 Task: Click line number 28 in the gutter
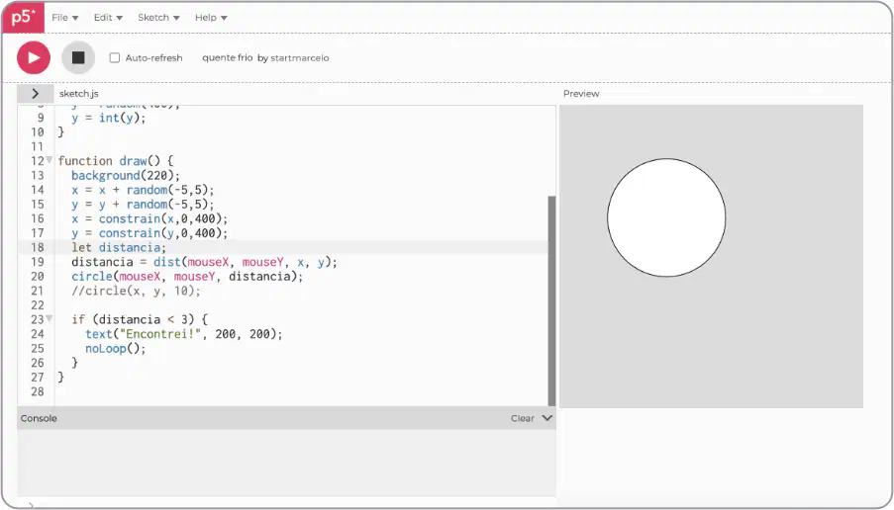tap(38, 391)
